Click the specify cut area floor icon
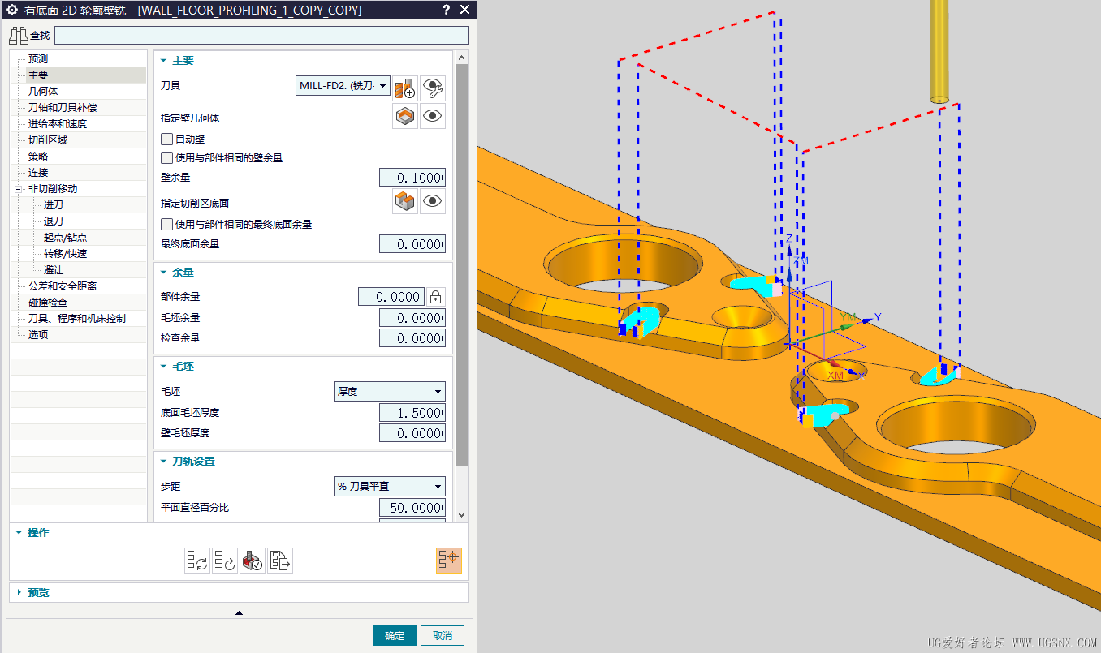The height and width of the screenshot is (653, 1101). tap(405, 201)
